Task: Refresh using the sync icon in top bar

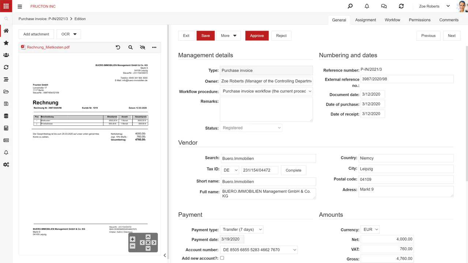Action: (x=401, y=6)
